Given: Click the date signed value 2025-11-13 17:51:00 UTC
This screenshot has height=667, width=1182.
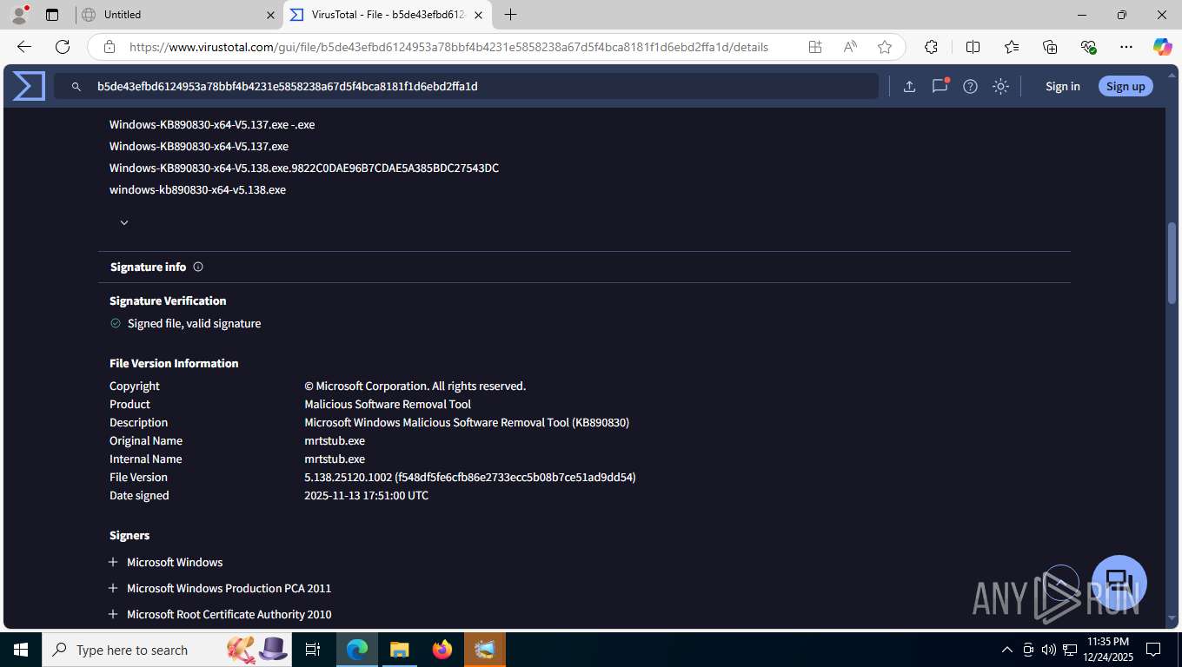Looking at the screenshot, I should pos(366,495).
